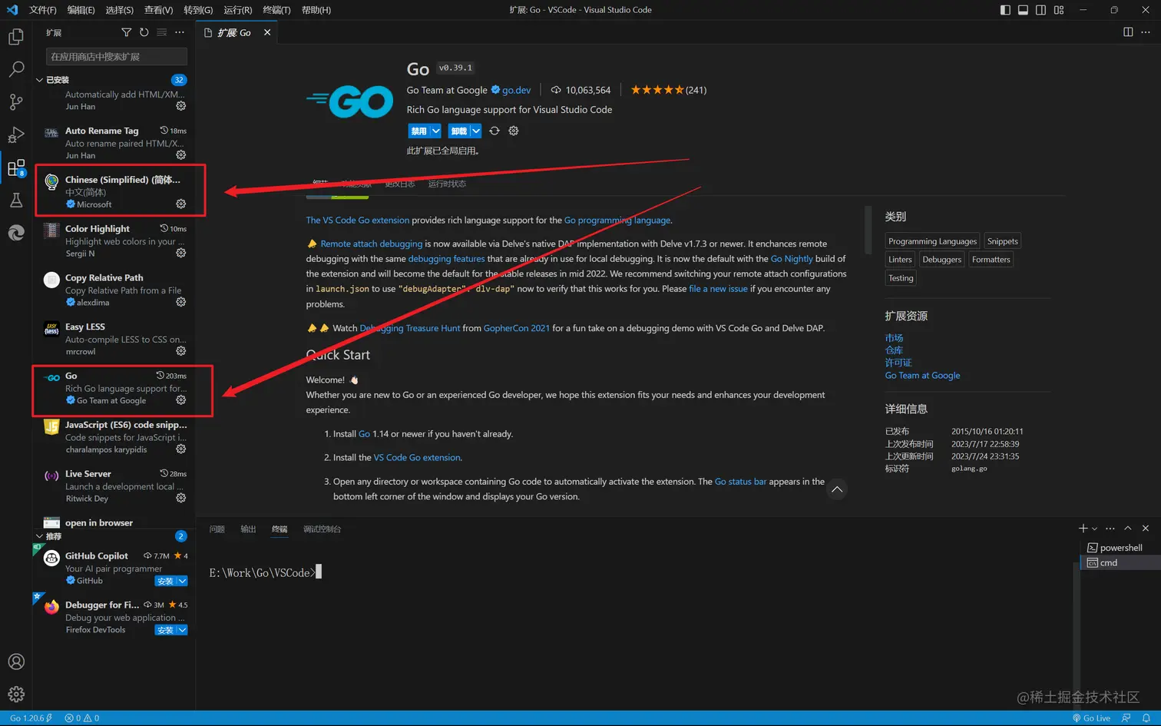The width and height of the screenshot is (1161, 726).
Task: Click the sync icon beside the uninstall button
Action: click(x=495, y=131)
